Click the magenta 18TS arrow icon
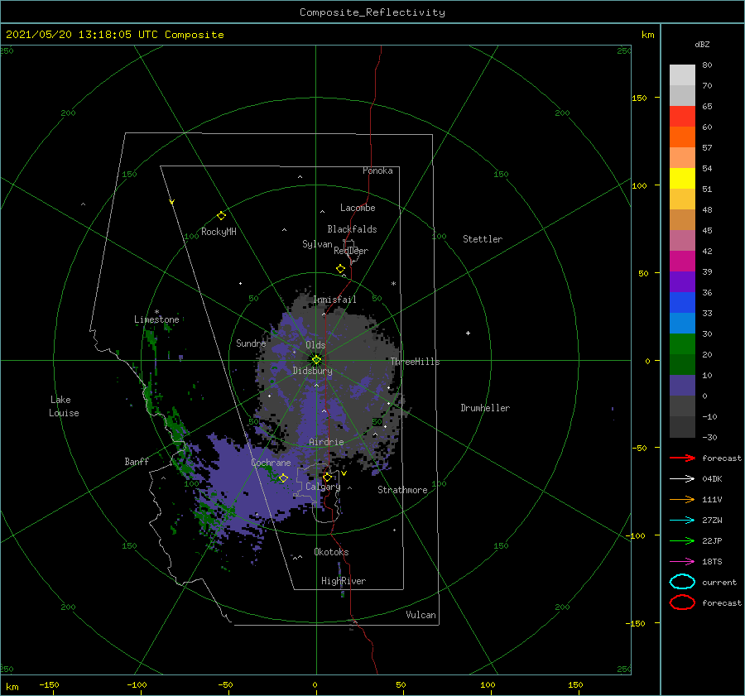This screenshot has height=696, width=745. click(x=682, y=562)
